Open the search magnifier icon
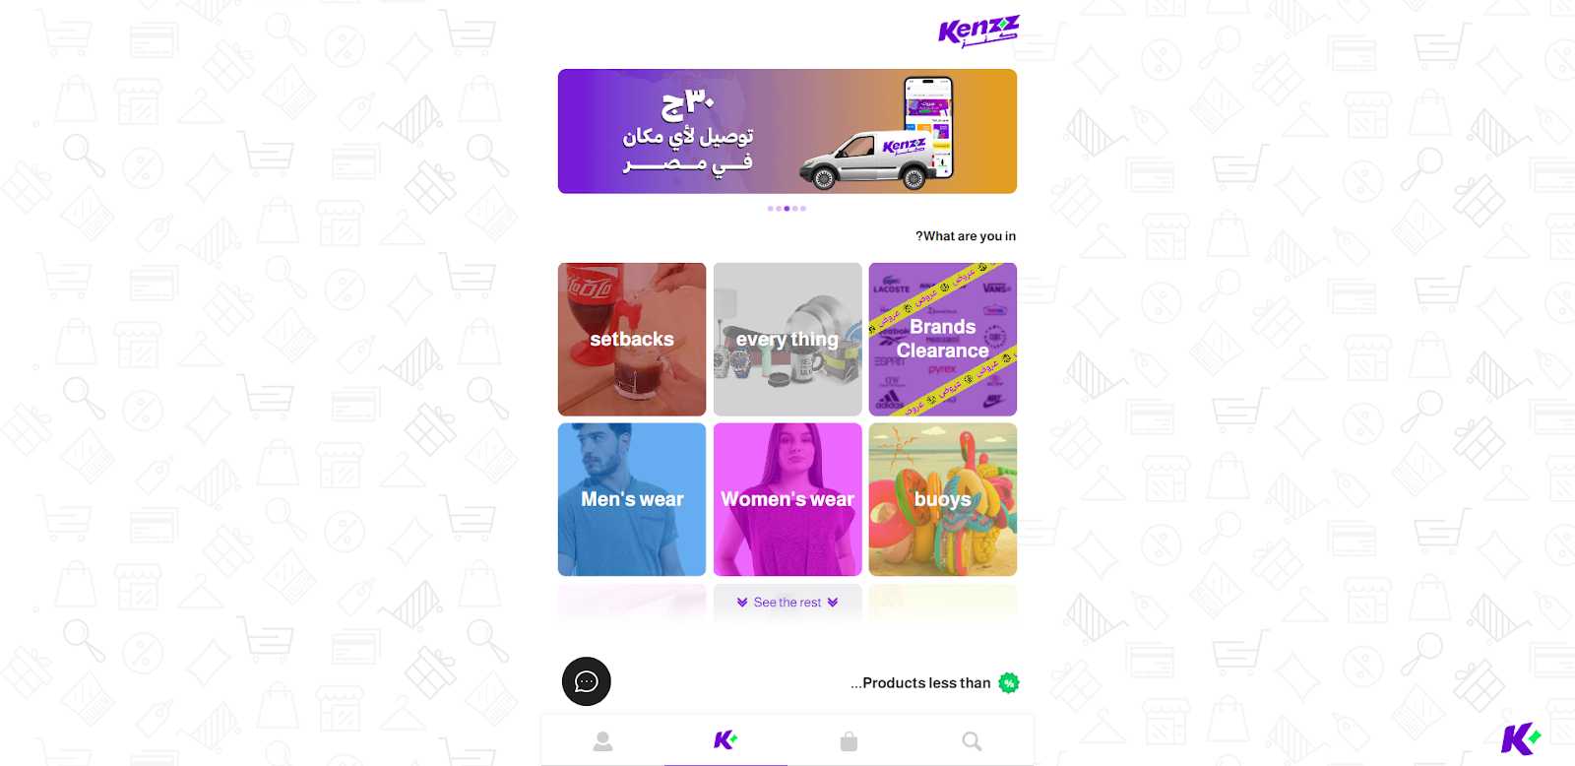1575x766 pixels. [x=972, y=741]
